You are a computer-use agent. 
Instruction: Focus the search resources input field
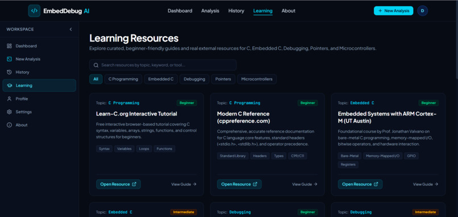163,65
